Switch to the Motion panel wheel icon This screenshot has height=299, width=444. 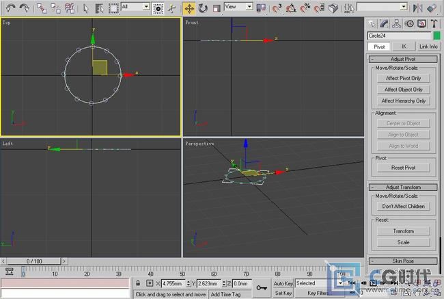(410, 23)
